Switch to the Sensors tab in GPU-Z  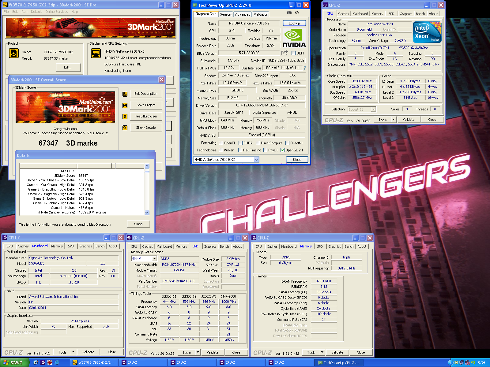point(226,14)
